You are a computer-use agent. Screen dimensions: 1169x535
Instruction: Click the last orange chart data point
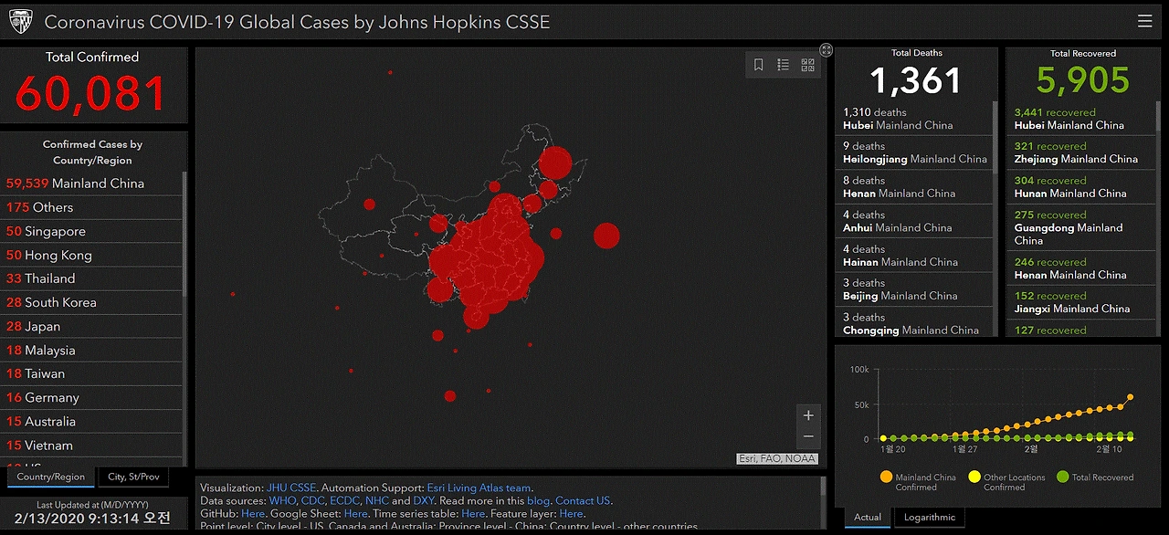coord(1131,397)
